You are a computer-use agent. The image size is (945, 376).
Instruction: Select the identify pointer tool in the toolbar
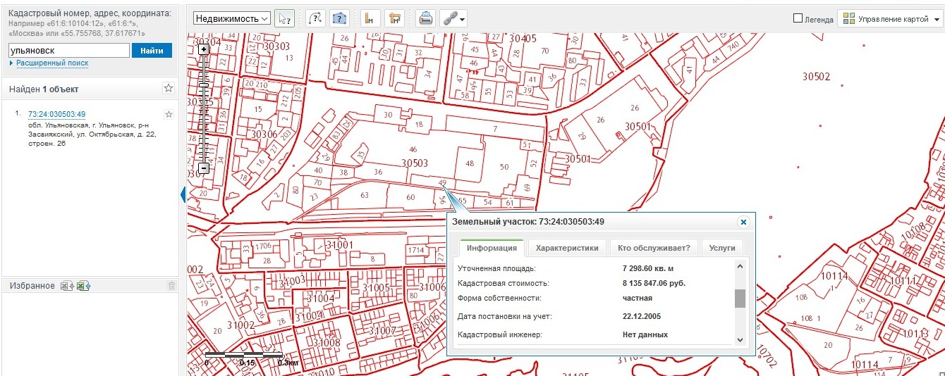(x=284, y=19)
